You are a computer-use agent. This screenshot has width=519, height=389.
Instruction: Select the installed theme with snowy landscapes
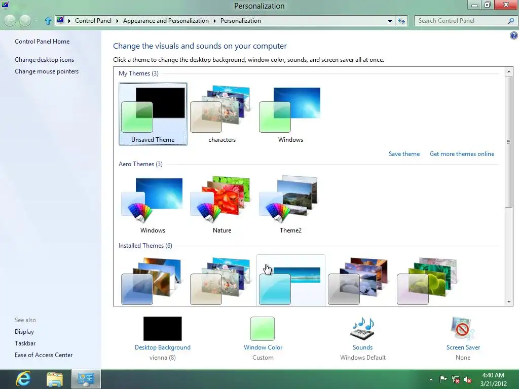359,281
